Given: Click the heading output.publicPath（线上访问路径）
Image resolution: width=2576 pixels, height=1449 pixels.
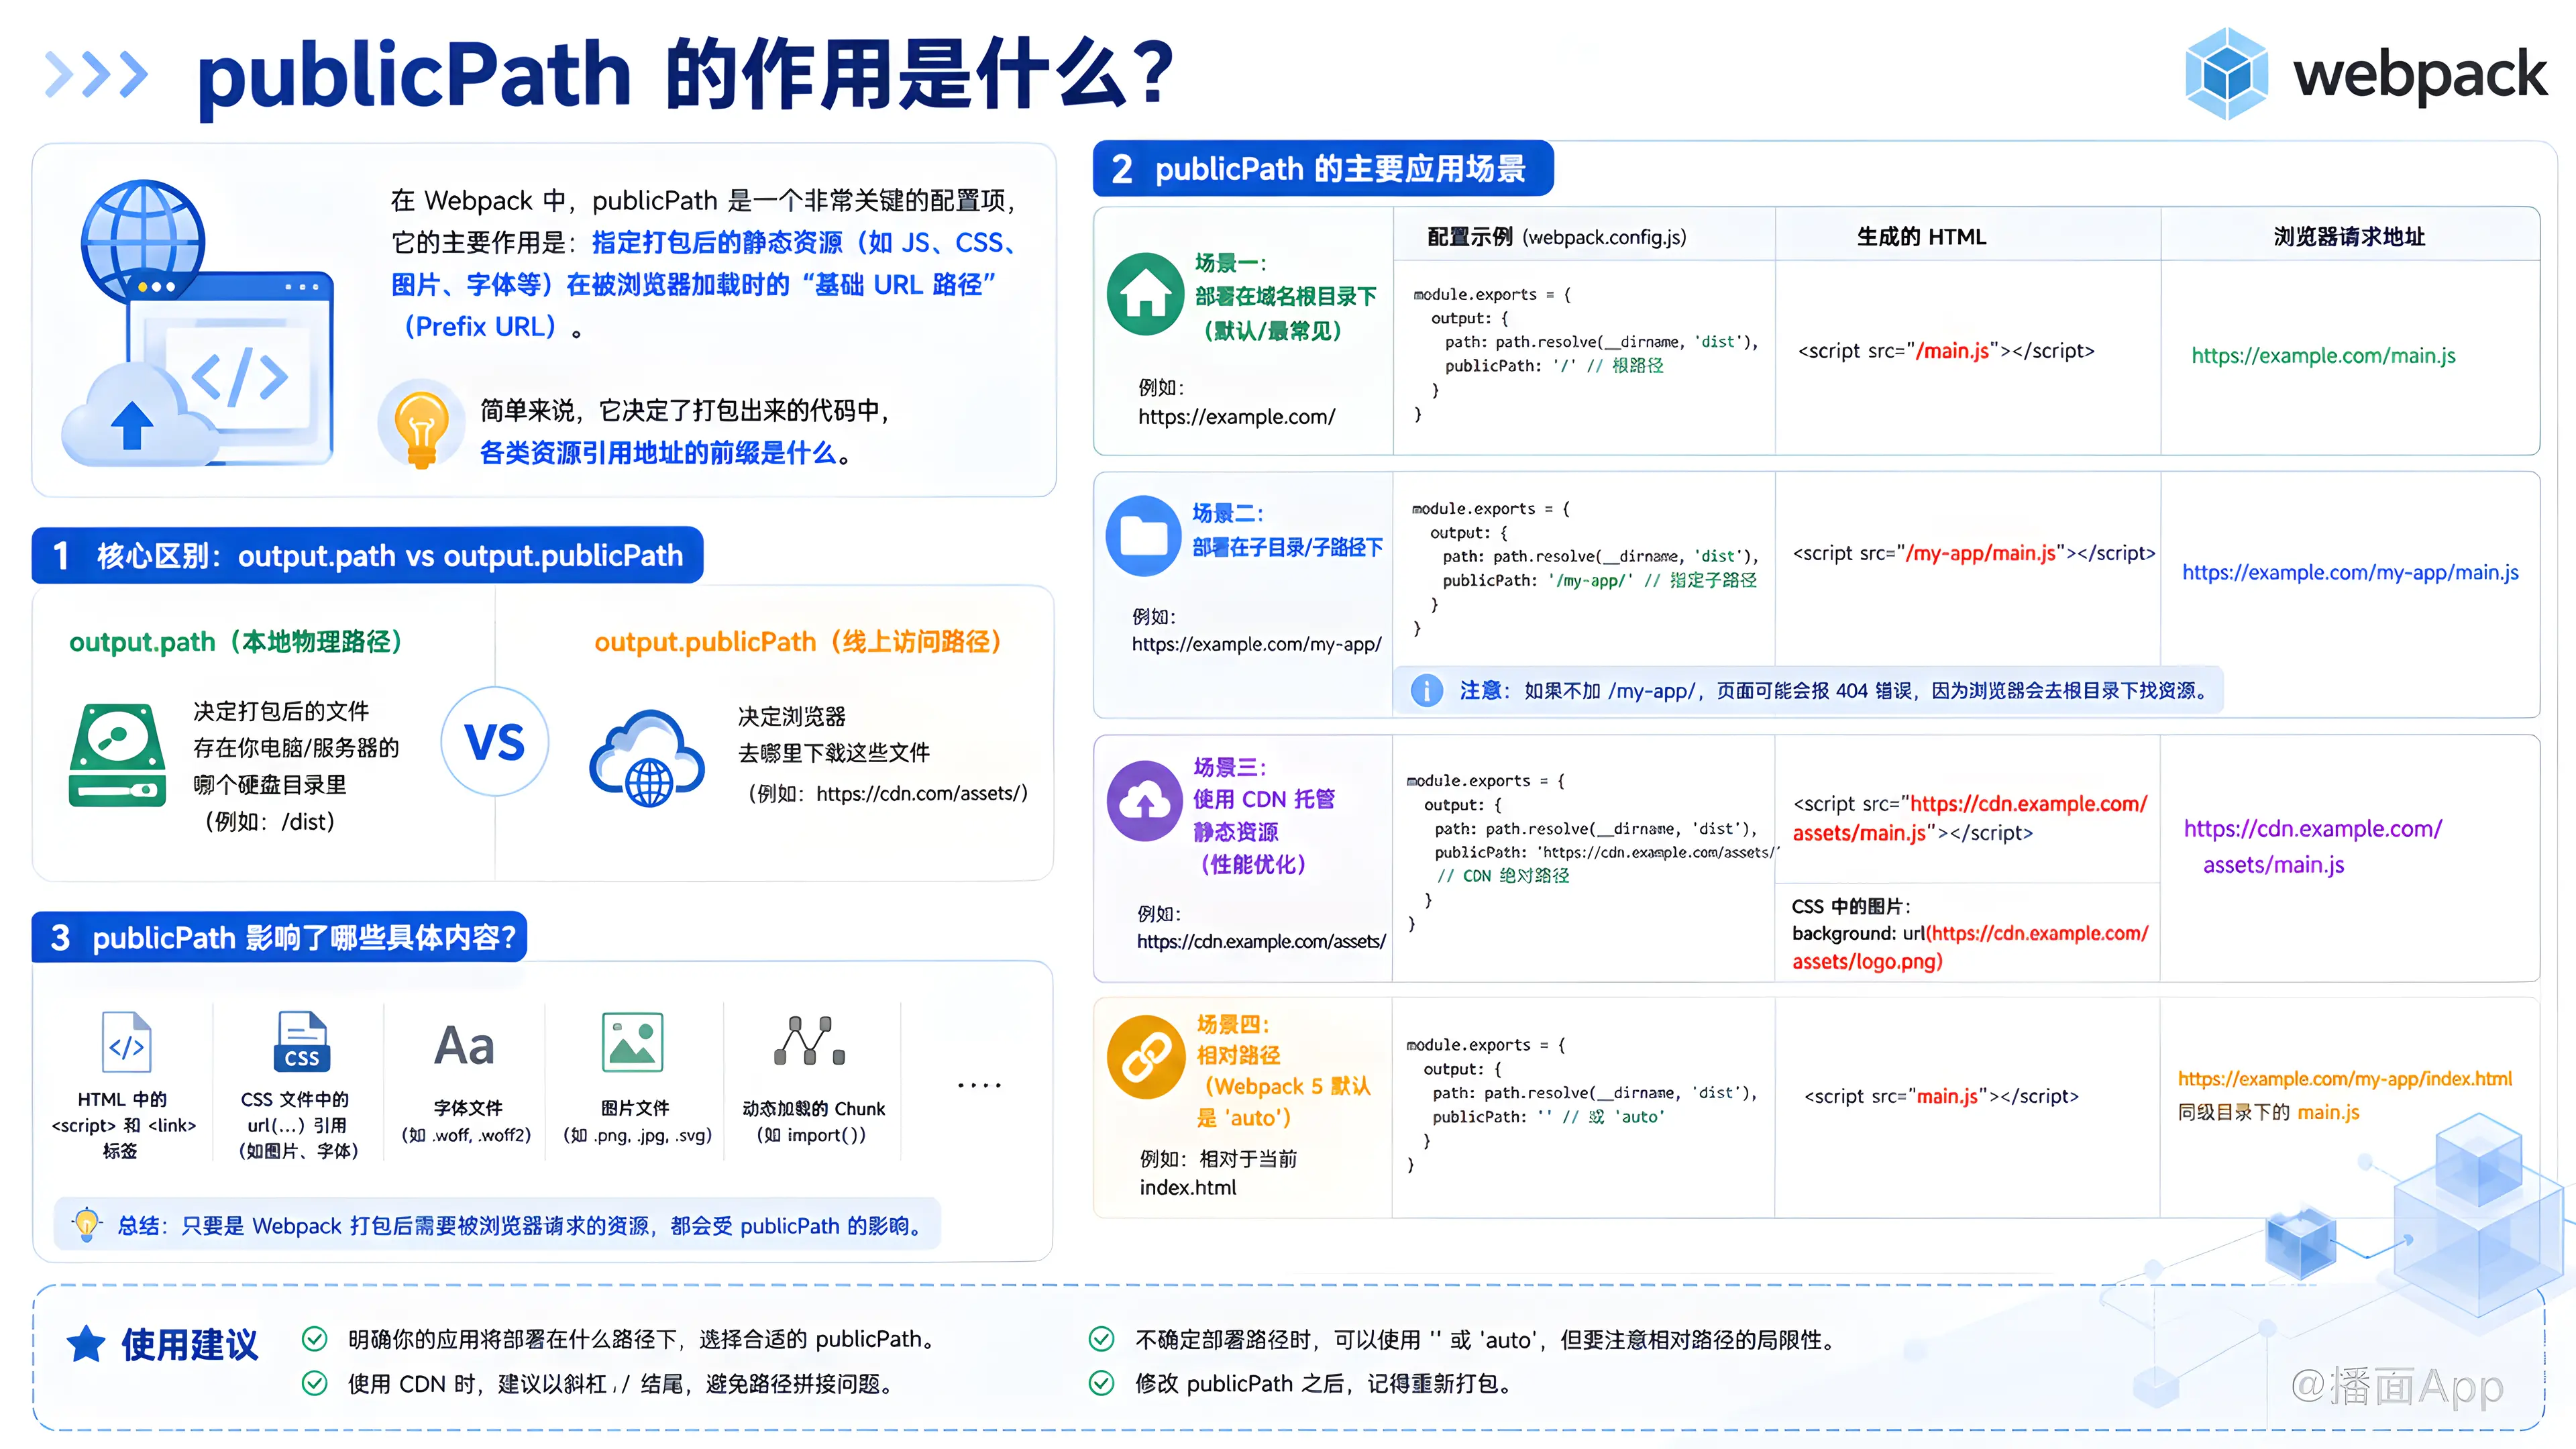Looking at the screenshot, I should (798, 641).
